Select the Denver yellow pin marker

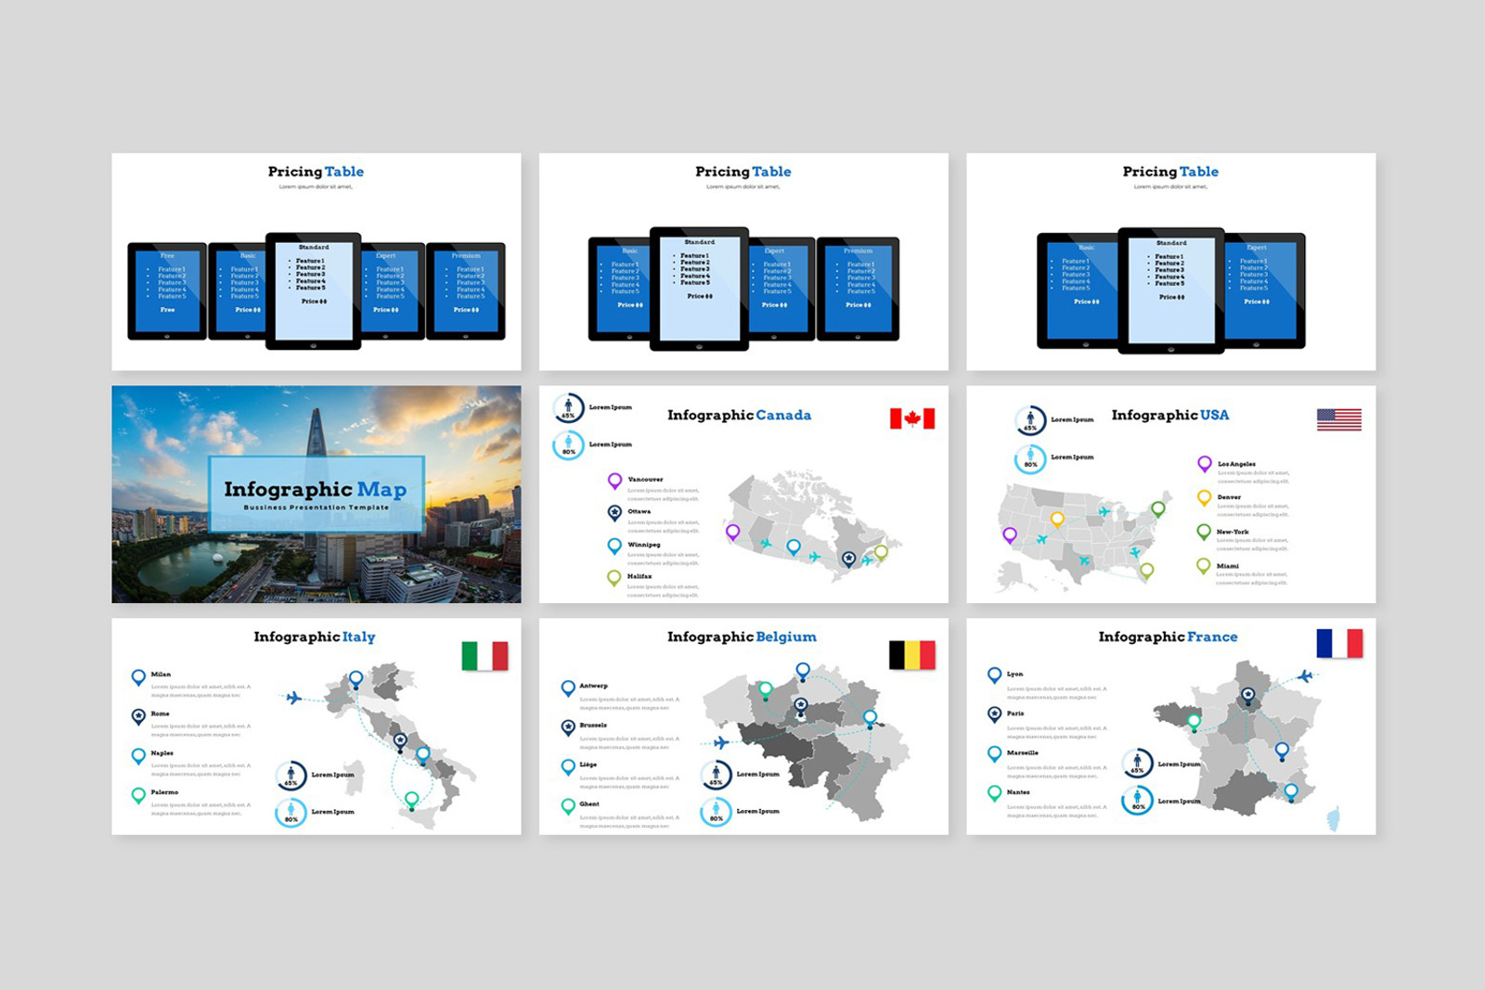click(1205, 497)
